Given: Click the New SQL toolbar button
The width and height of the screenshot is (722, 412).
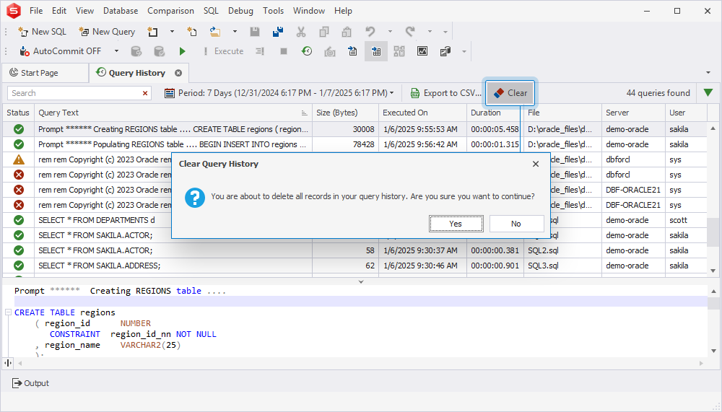Looking at the screenshot, I should click(x=43, y=32).
